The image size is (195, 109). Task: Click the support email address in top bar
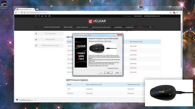point(152,16)
